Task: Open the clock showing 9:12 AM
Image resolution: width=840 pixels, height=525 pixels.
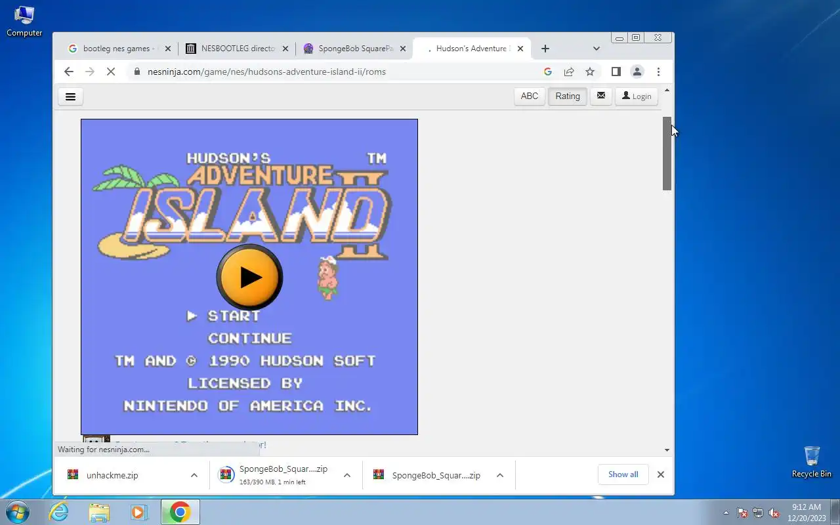Action: tap(806, 513)
